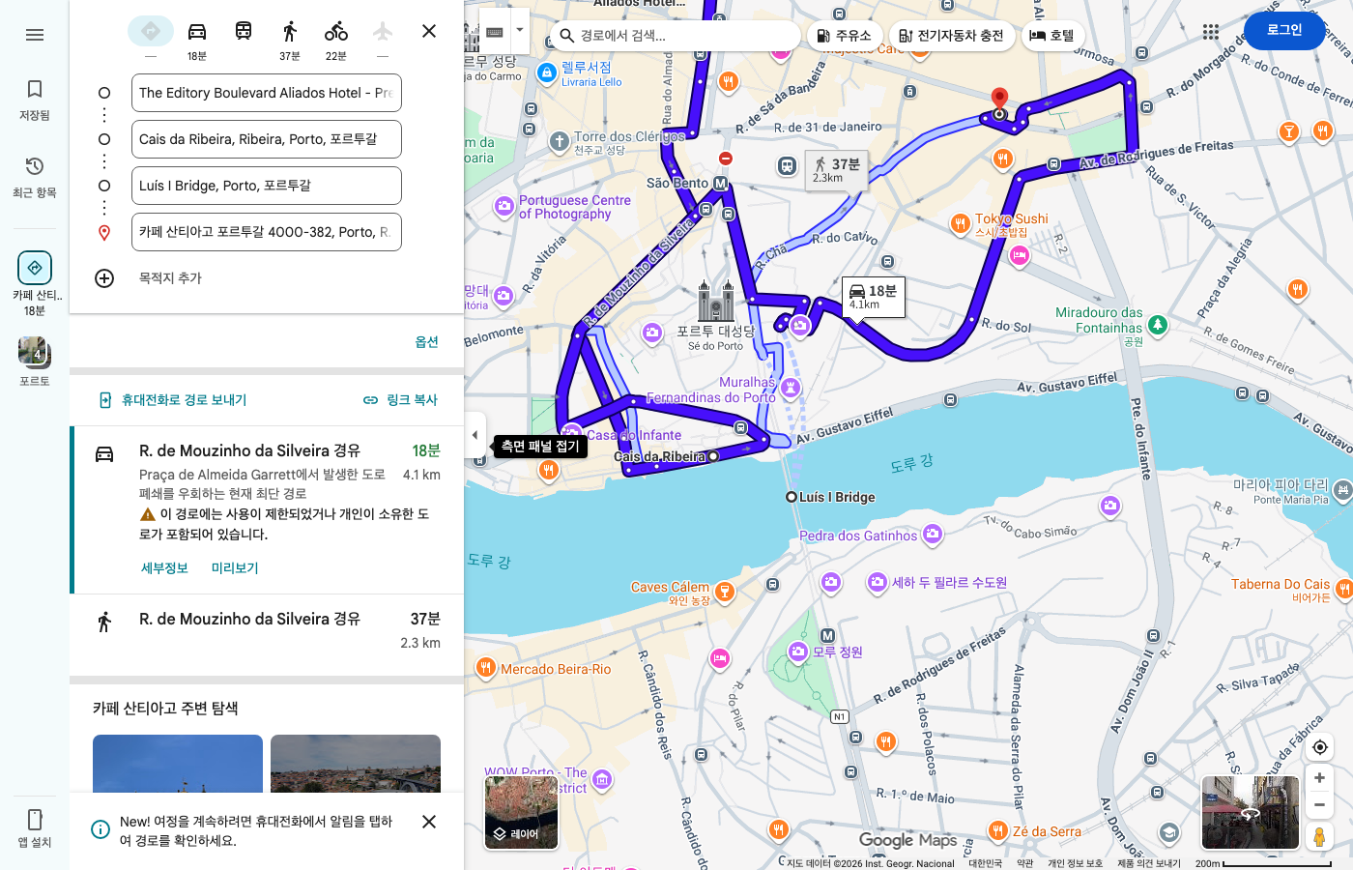The image size is (1353, 870).
Task: Open layers (레이어) map type switcher
Action: pyautogui.click(x=522, y=813)
